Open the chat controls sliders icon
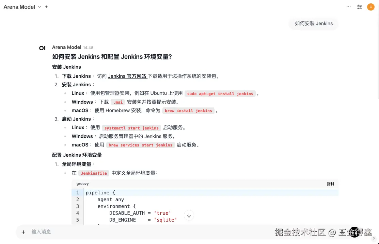Image resolution: width=379 pixels, height=244 pixels. 360,7
